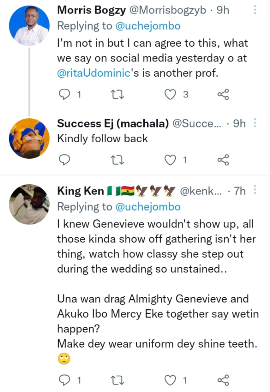Retweet King Ken's tweet
Image resolution: width=270 pixels, height=392 pixels.
pyautogui.click(x=118, y=380)
